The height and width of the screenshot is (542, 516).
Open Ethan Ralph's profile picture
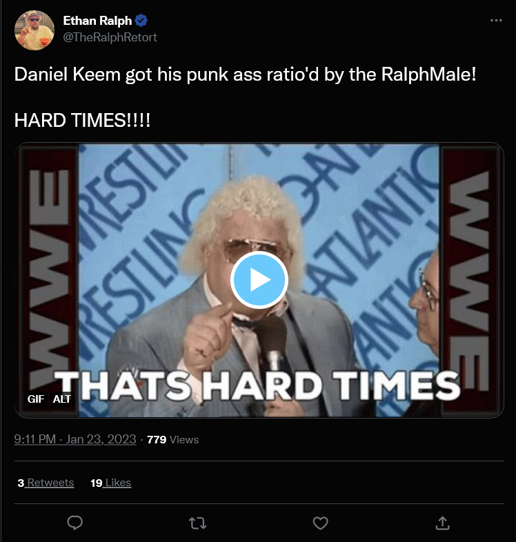34,30
